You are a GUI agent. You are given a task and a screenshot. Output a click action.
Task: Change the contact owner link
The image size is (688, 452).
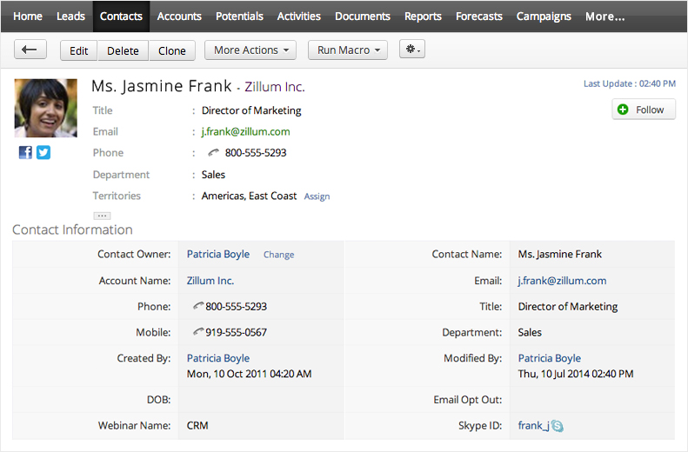278,255
